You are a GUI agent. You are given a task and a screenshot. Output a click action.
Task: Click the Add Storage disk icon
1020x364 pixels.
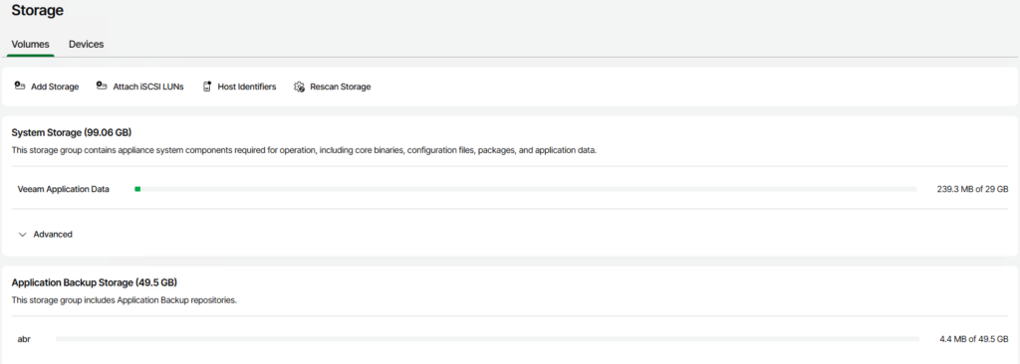(20, 87)
